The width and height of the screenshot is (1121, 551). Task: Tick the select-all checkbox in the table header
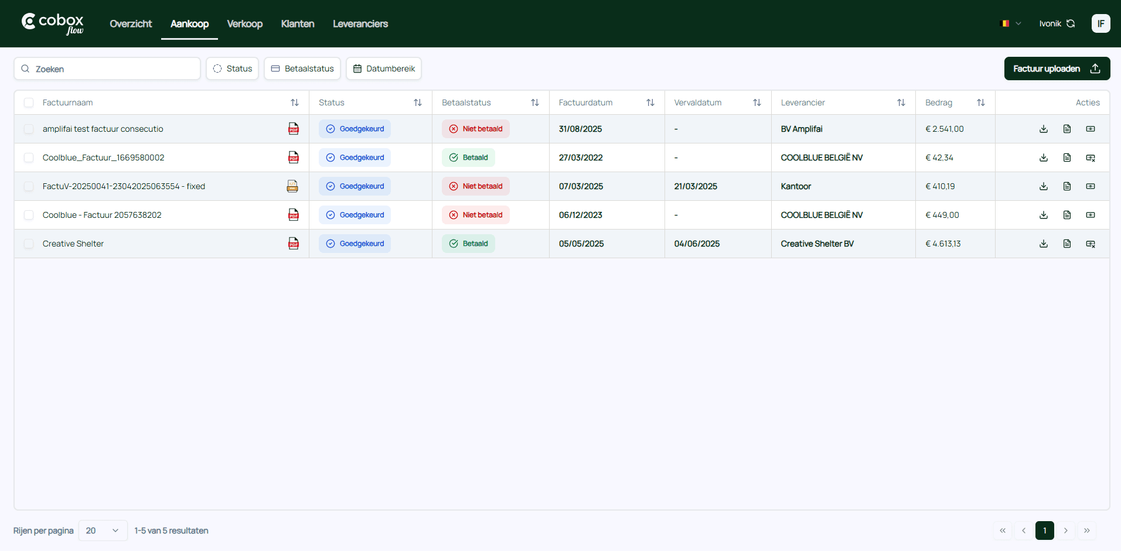tap(29, 102)
